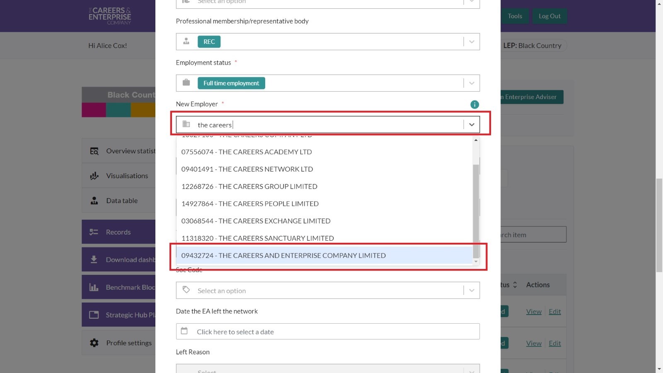Click the employer list scrollbar thumb
663x373 pixels.
pos(476,211)
